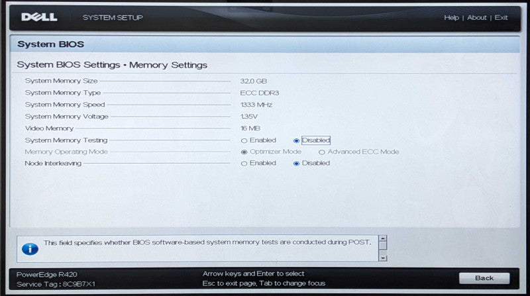Click the Back button

point(484,278)
